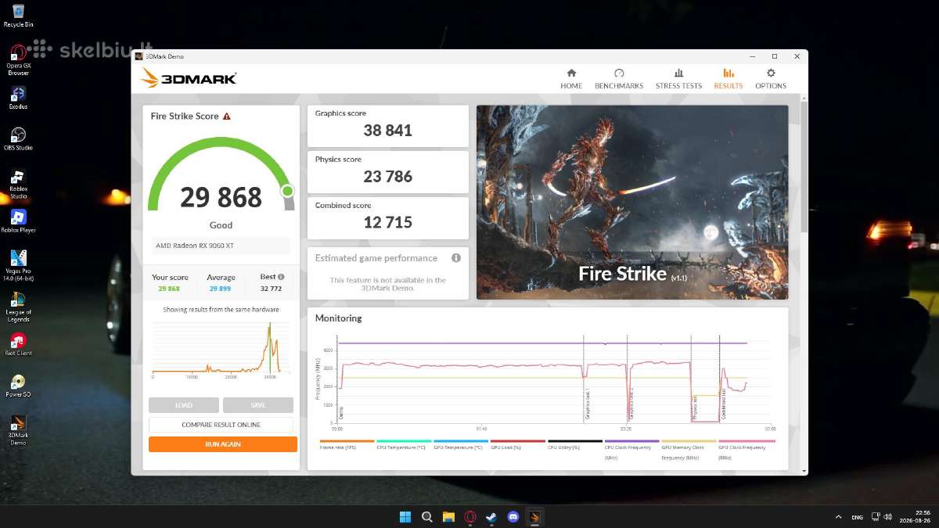Select the RESULTS tab
The height and width of the screenshot is (528, 939).
pos(729,78)
